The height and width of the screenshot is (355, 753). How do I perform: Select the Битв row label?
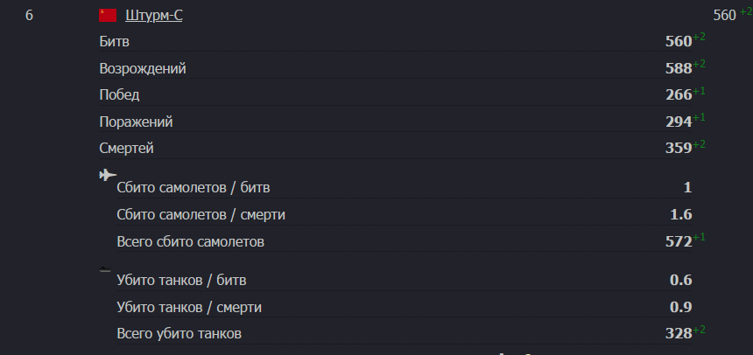[115, 42]
